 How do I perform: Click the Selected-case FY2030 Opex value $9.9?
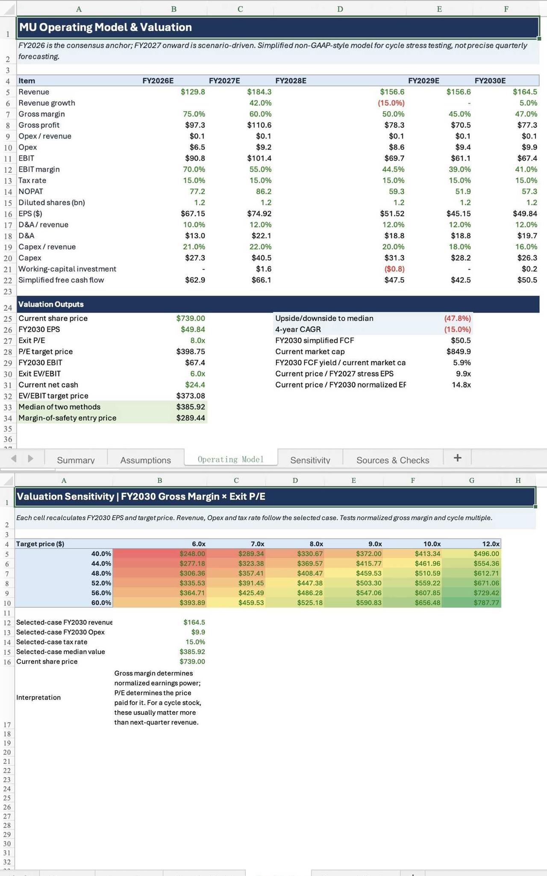click(198, 632)
